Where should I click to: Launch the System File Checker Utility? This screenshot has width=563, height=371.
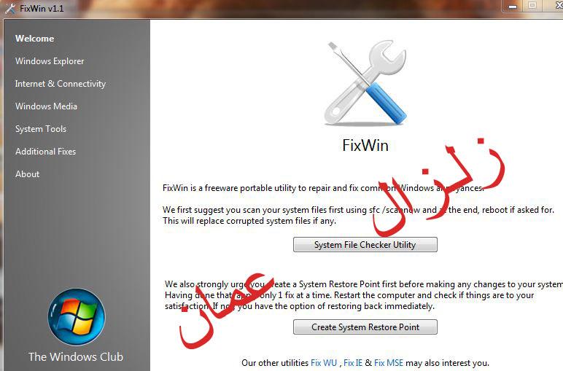pyautogui.click(x=365, y=245)
